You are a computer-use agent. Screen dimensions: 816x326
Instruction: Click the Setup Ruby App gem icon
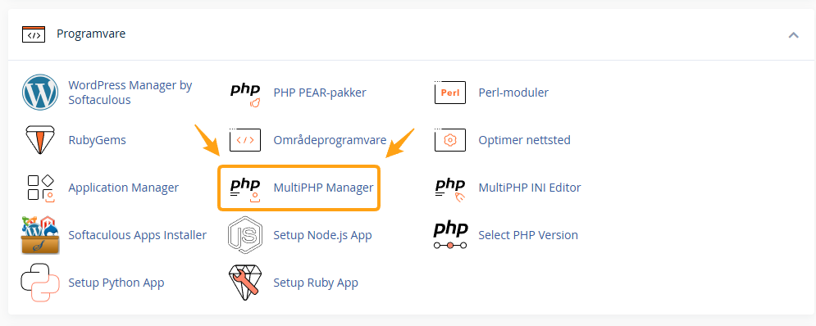pos(245,283)
